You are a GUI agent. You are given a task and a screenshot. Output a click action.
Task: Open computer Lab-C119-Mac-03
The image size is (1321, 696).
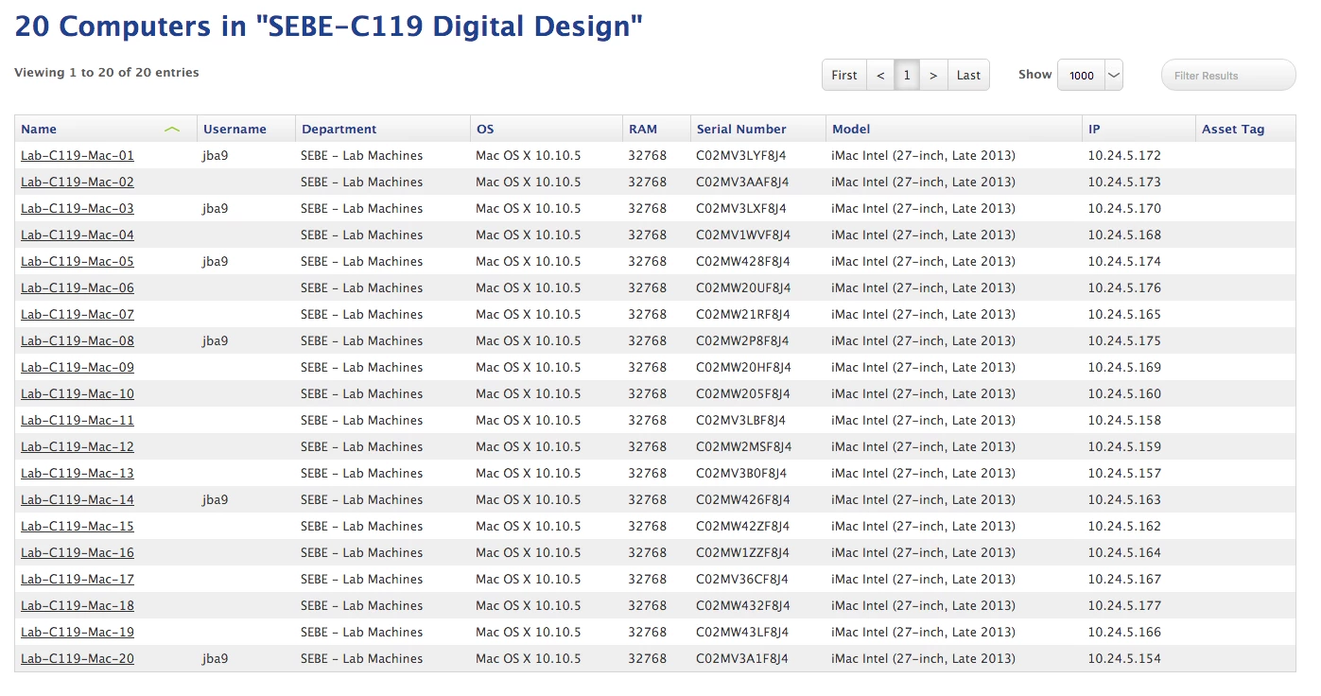pyautogui.click(x=78, y=209)
